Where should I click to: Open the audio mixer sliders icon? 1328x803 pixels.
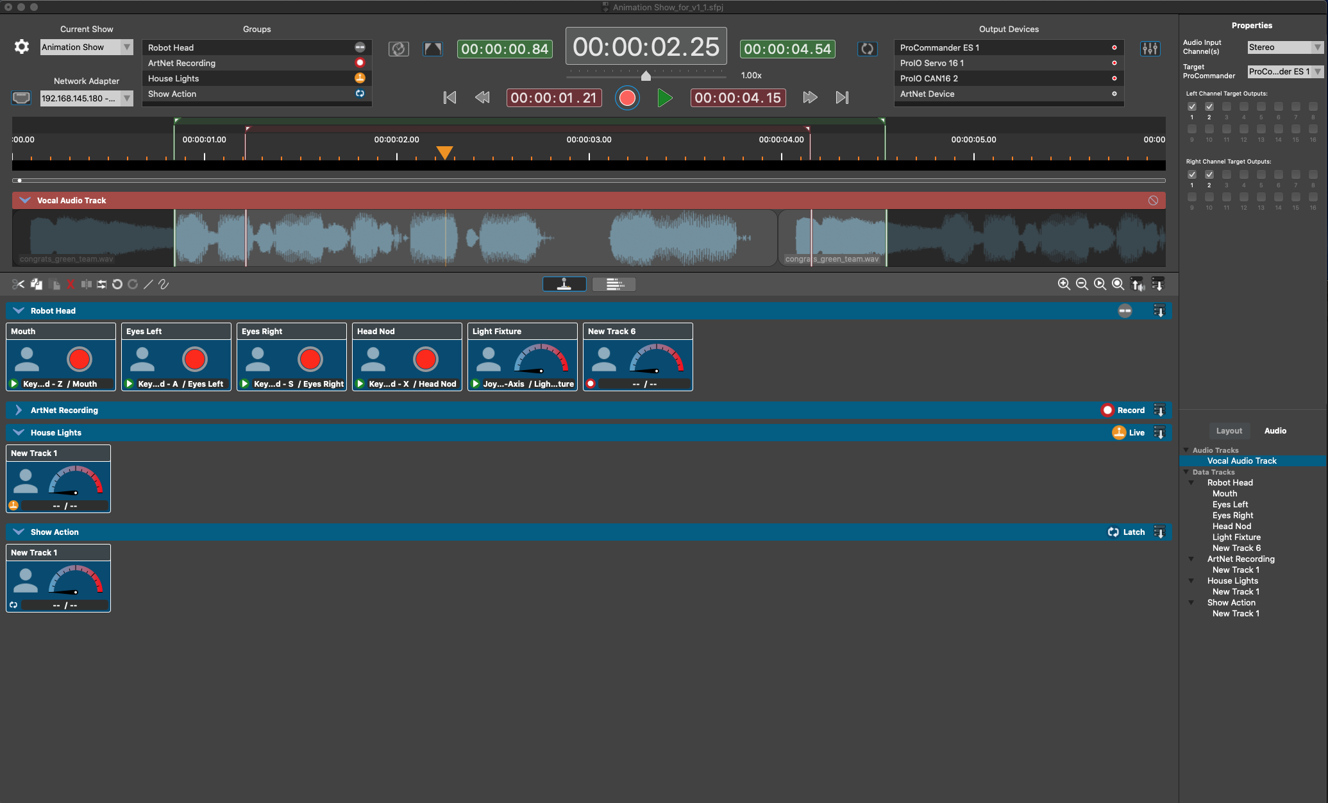[x=1150, y=48]
